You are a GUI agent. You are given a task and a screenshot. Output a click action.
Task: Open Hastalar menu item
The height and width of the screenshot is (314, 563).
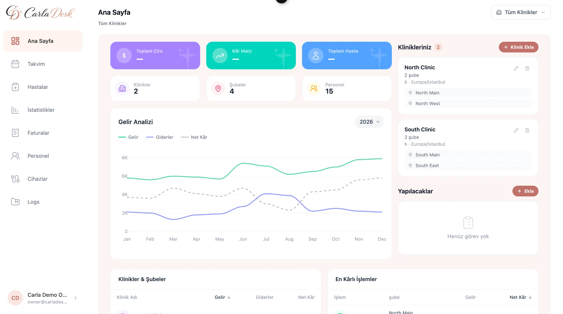[x=43, y=87]
